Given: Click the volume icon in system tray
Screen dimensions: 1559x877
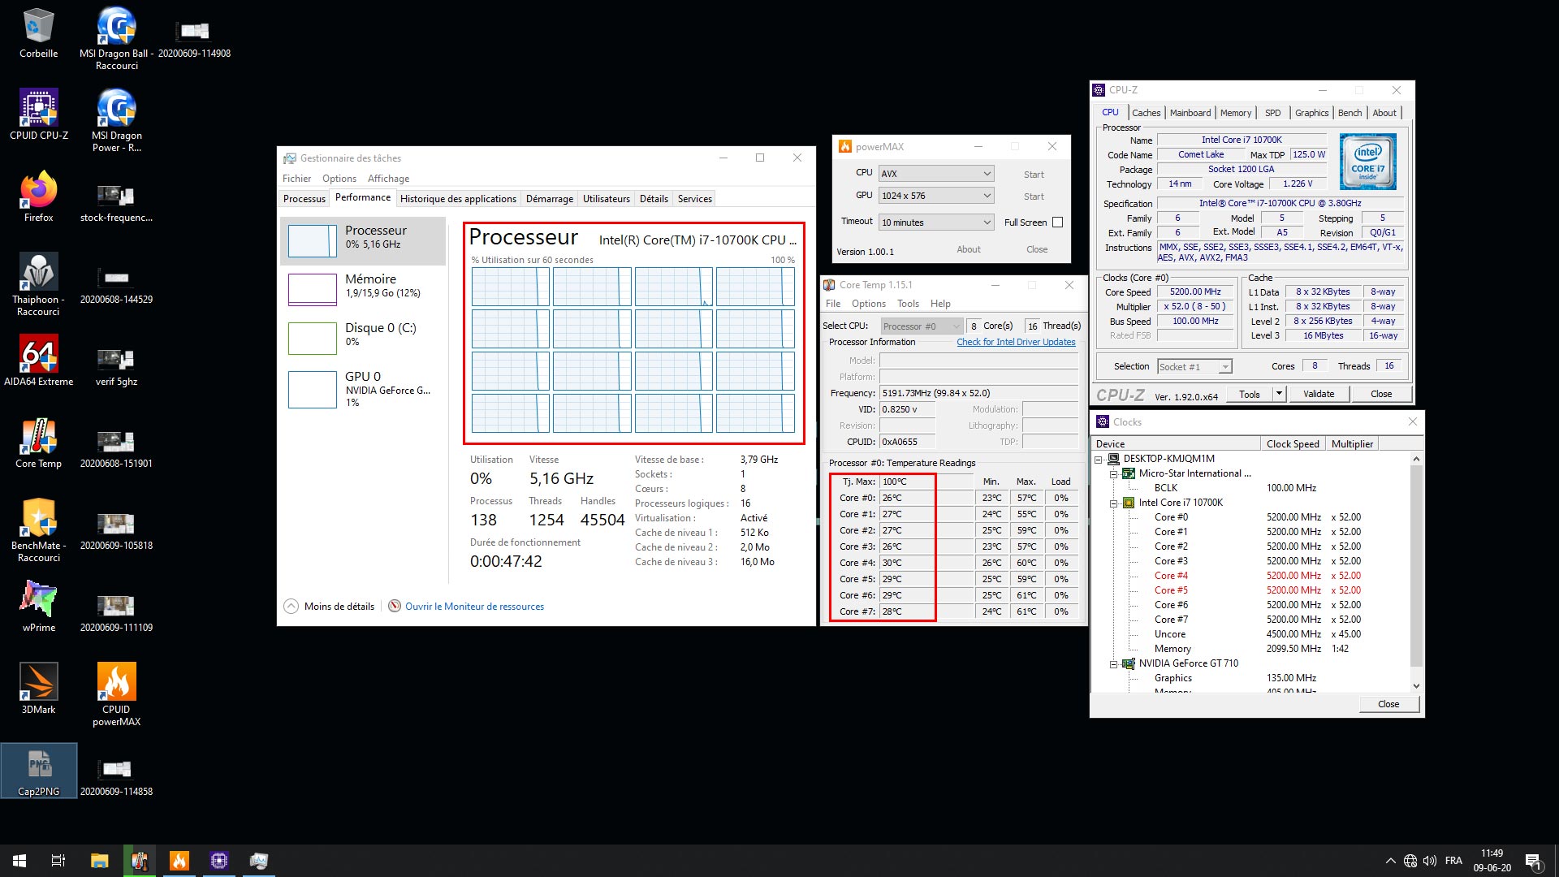Looking at the screenshot, I should [1430, 861].
